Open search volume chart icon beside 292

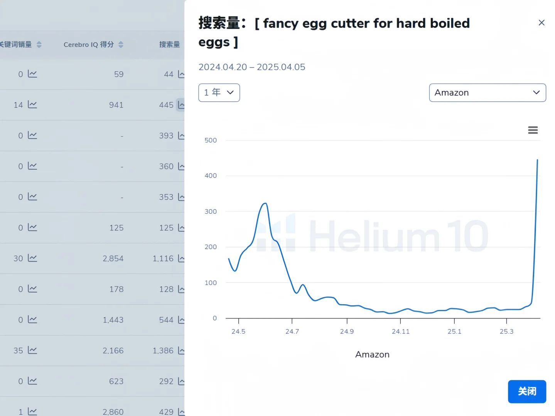[x=181, y=381]
